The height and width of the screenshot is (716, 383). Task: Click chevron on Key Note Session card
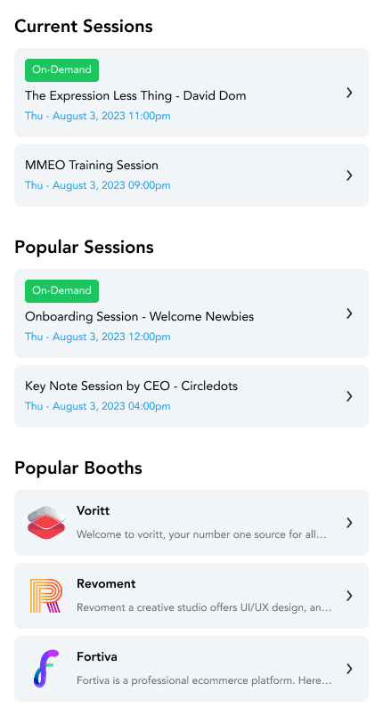[x=349, y=396]
